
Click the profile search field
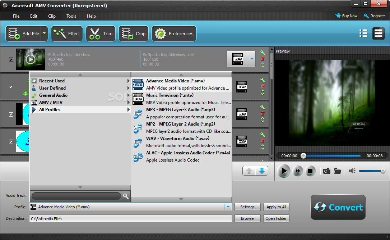click(76, 196)
